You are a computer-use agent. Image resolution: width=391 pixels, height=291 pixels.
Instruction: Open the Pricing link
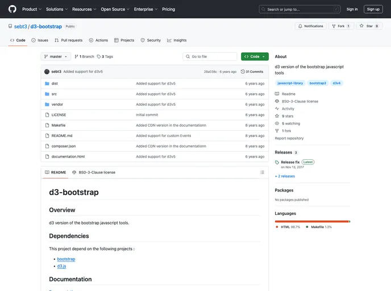[x=169, y=9]
